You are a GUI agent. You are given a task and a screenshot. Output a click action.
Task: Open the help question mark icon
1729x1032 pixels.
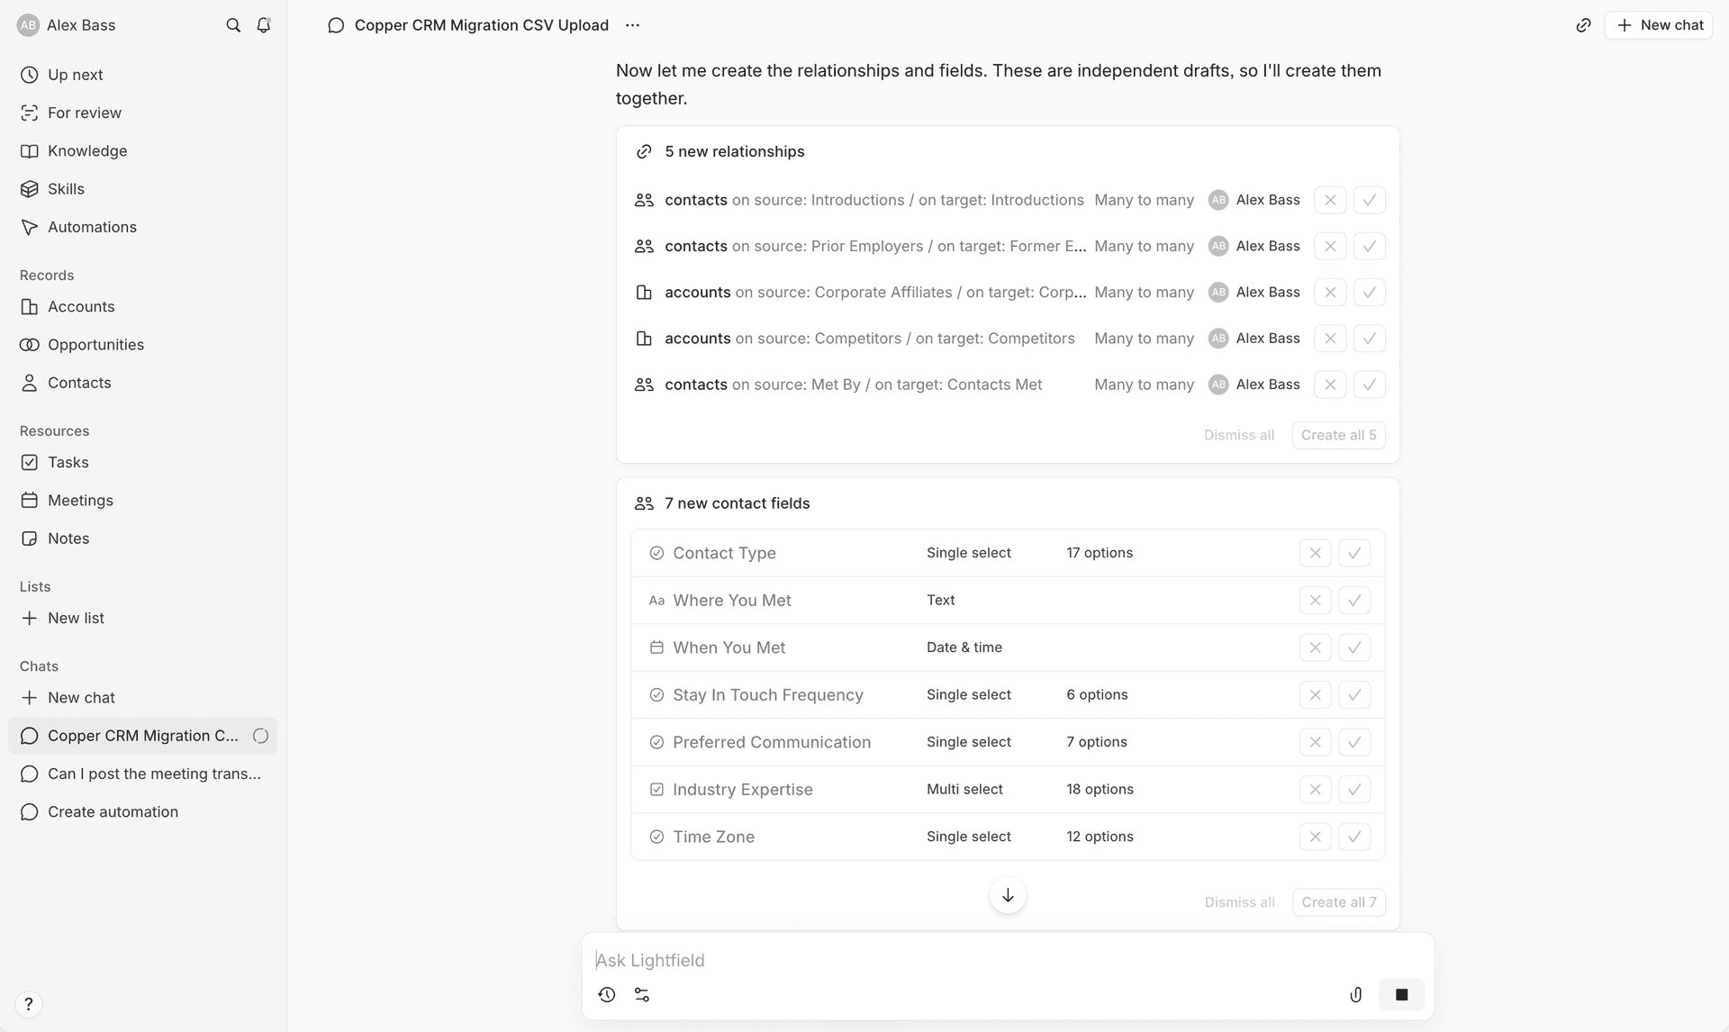click(29, 1004)
